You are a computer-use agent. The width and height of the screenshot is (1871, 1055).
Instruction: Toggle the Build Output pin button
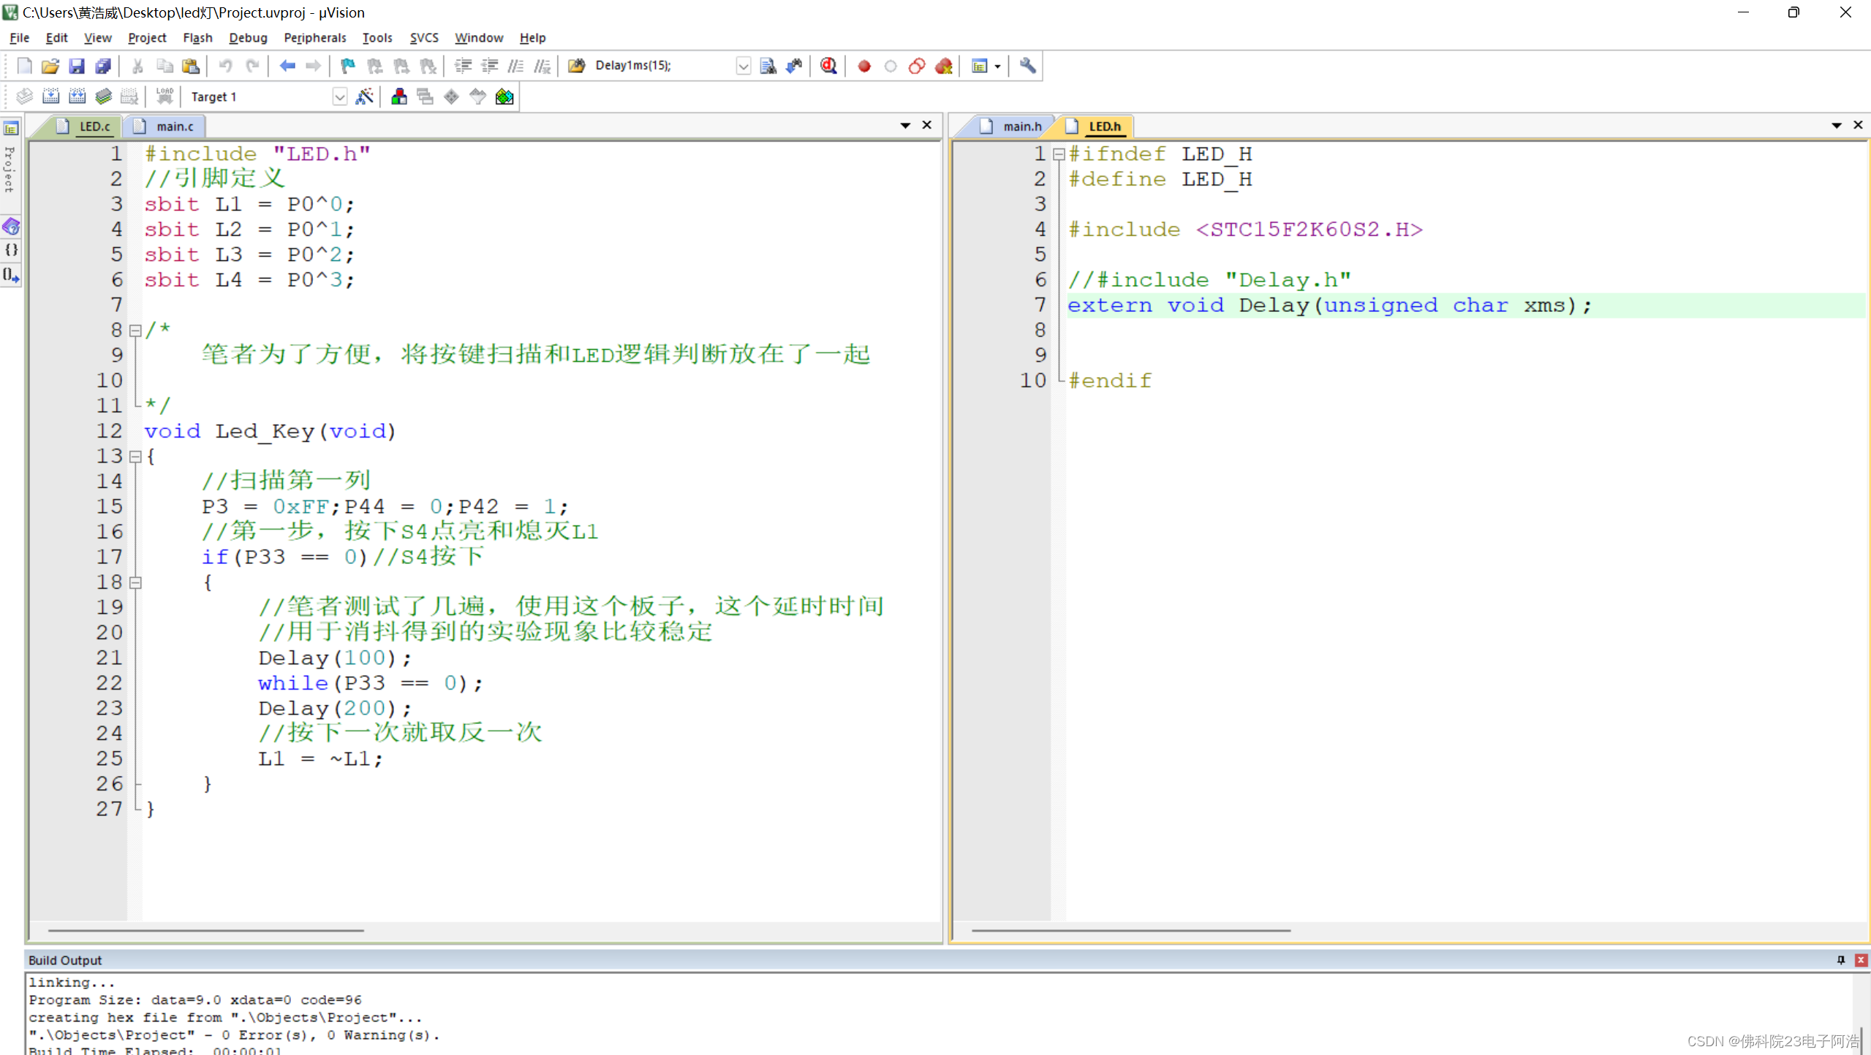(x=1840, y=960)
